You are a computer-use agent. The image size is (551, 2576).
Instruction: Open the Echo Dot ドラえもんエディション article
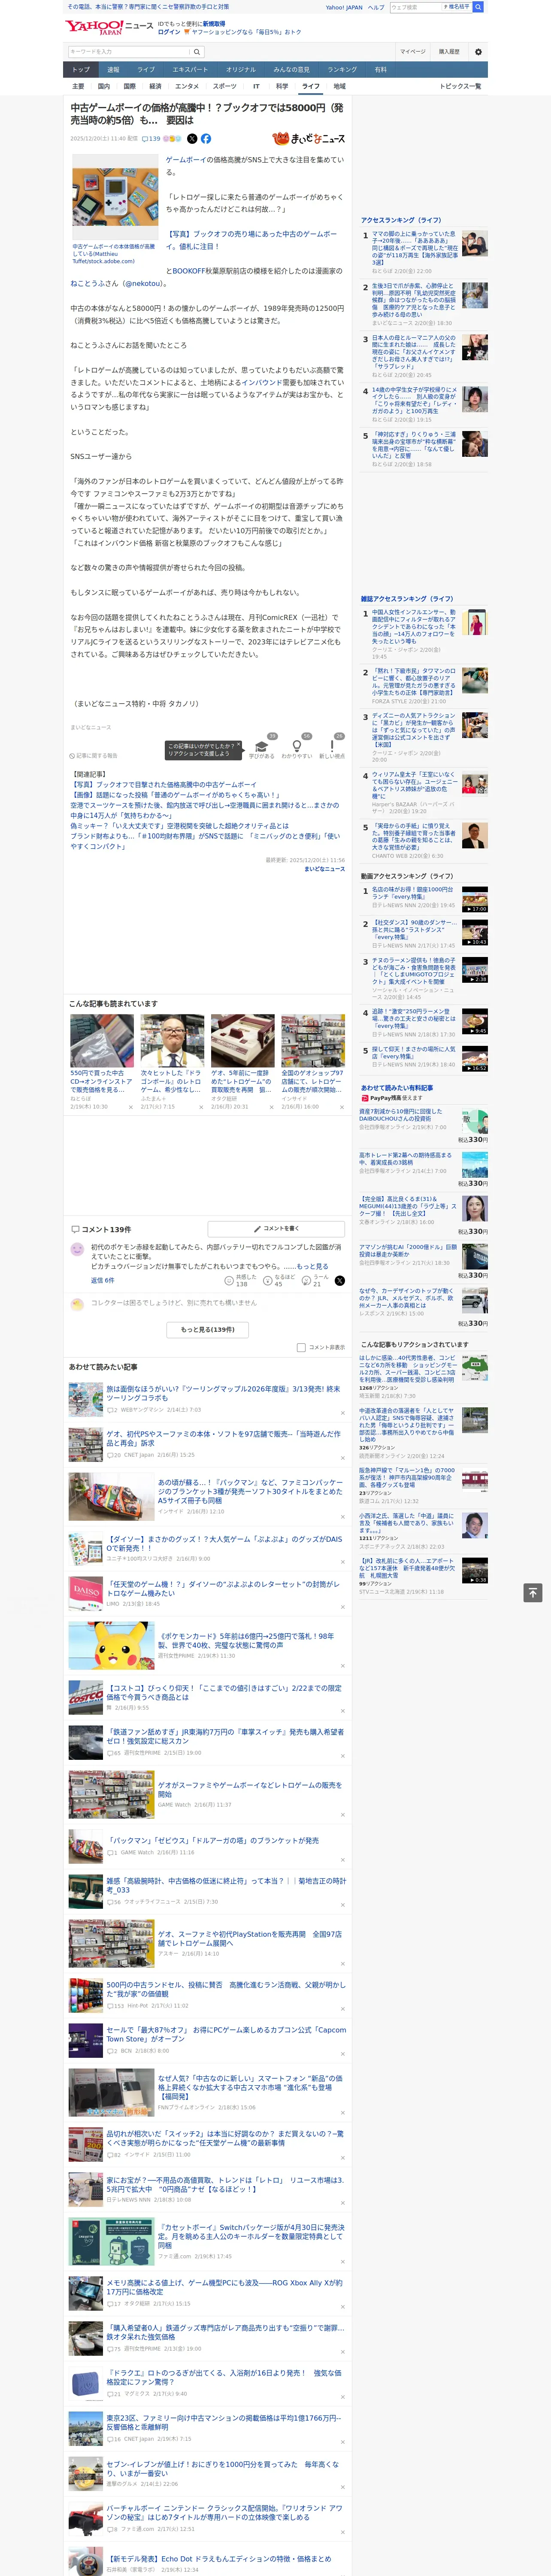(x=219, y=2558)
